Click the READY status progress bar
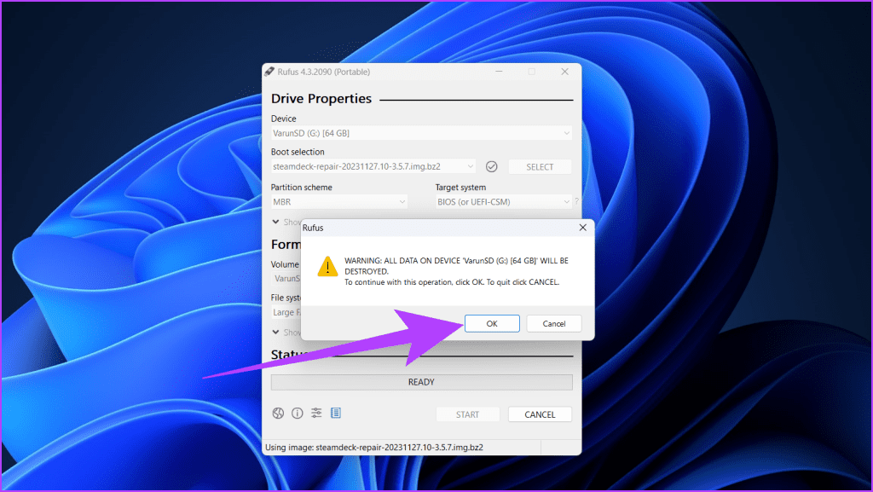This screenshot has height=492, width=873. point(421,382)
